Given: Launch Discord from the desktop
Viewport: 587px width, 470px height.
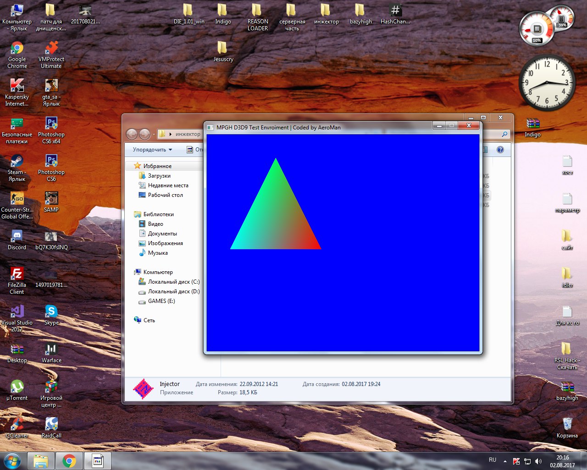Looking at the screenshot, I should pos(17,236).
